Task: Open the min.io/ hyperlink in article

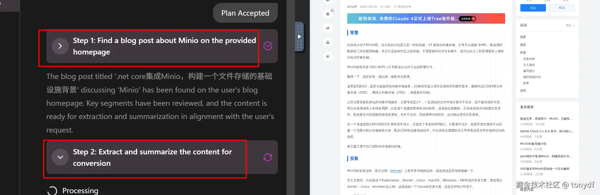Action: pyautogui.click(x=396, y=171)
